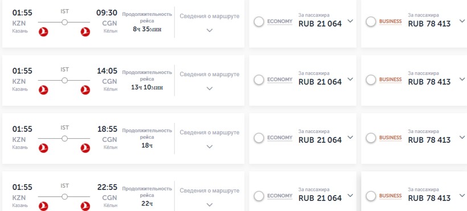Expand route details for 8ч 35мин flight

[x=210, y=30]
